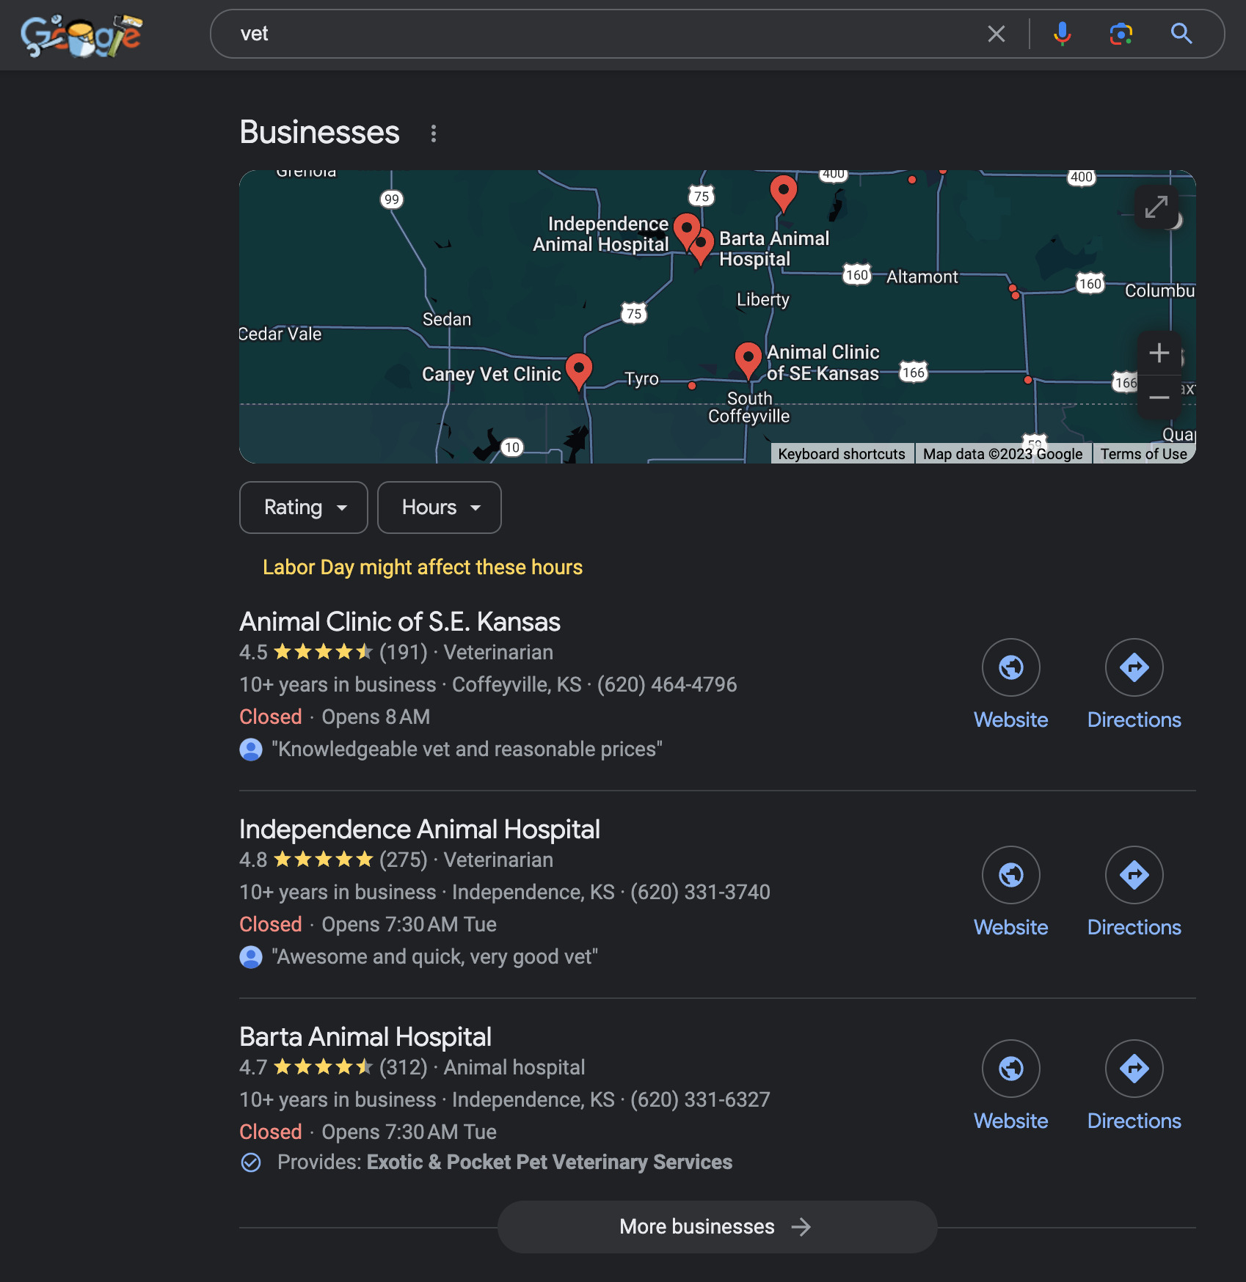Open the Terms of Use link

click(1143, 453)
